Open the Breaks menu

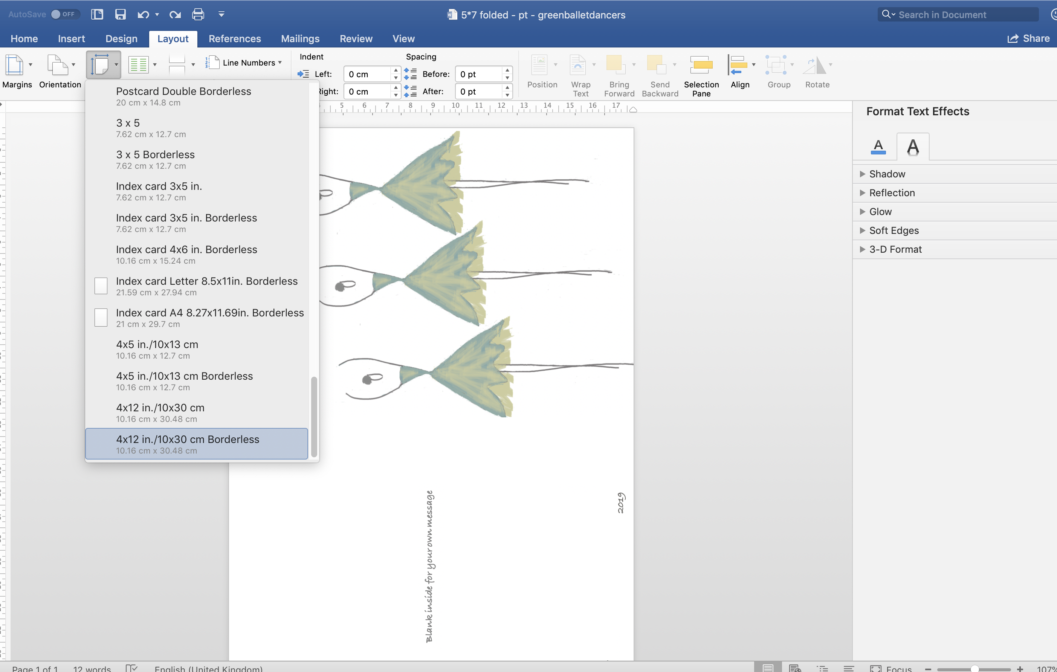pyautogui.click(x=181, y=65)
